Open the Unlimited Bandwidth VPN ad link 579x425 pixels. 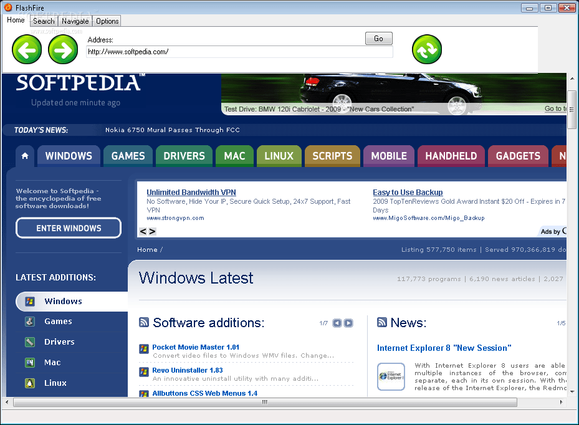click(x=191, y=192)
